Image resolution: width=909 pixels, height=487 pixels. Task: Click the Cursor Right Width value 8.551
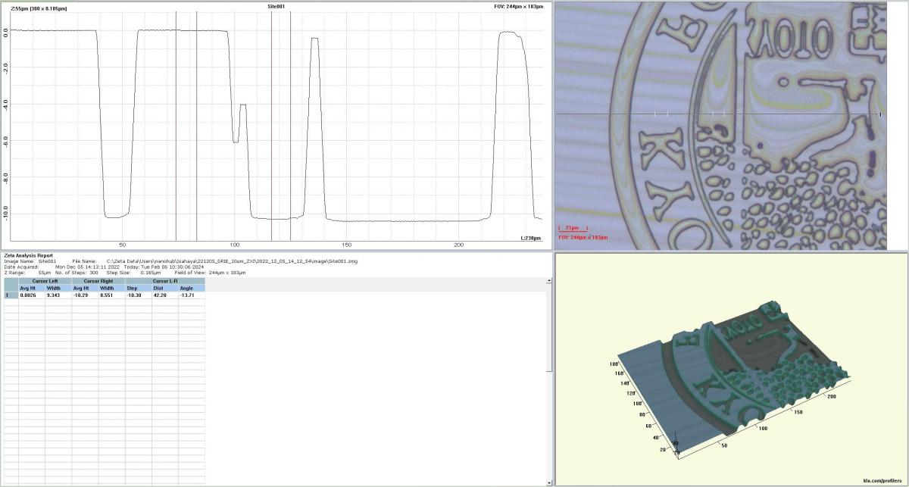click(x=111, y=295)
